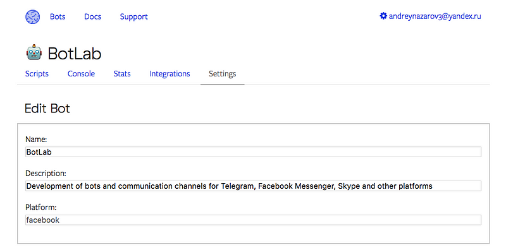Click the blue circular site logo

33,17
